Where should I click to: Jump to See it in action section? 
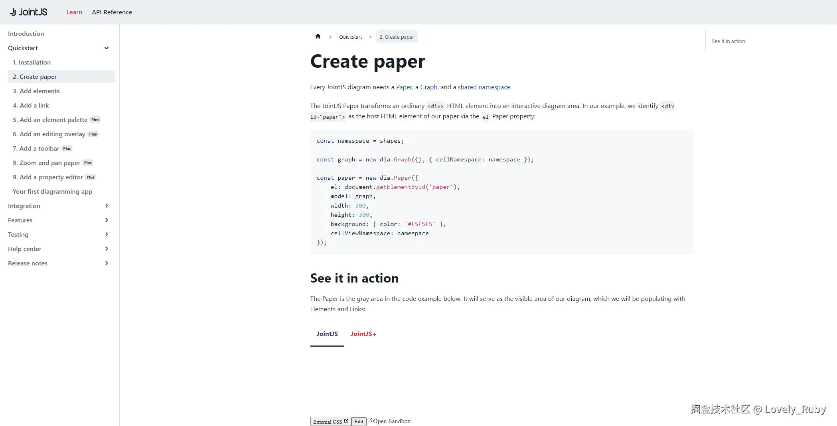(728, 41)
